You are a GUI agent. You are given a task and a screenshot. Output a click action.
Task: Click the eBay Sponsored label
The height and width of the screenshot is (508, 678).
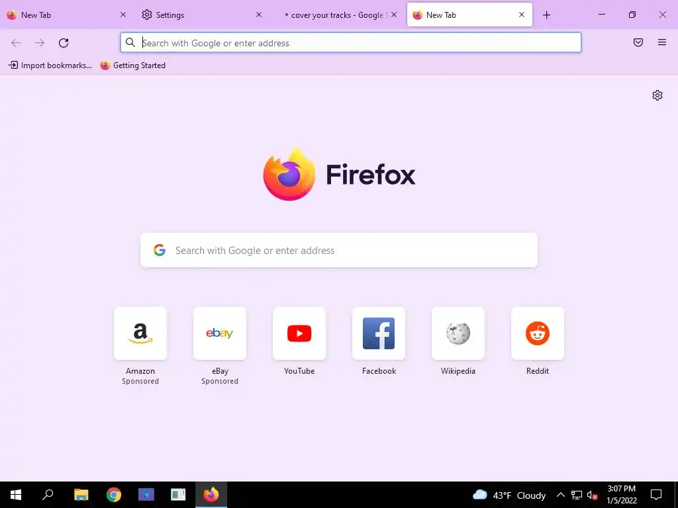(x=220, y=381)
